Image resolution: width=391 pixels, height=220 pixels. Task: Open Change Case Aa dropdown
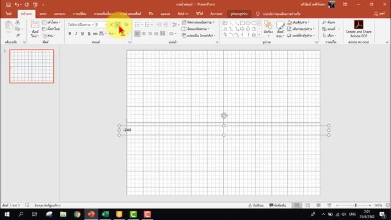112,34
